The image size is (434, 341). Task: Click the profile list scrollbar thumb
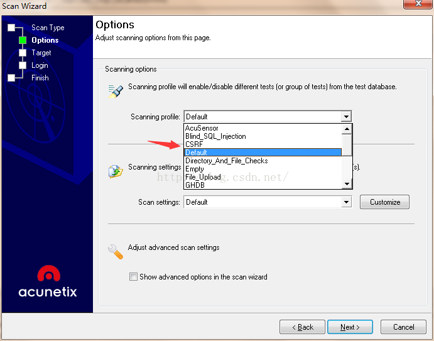click(347, 145)
